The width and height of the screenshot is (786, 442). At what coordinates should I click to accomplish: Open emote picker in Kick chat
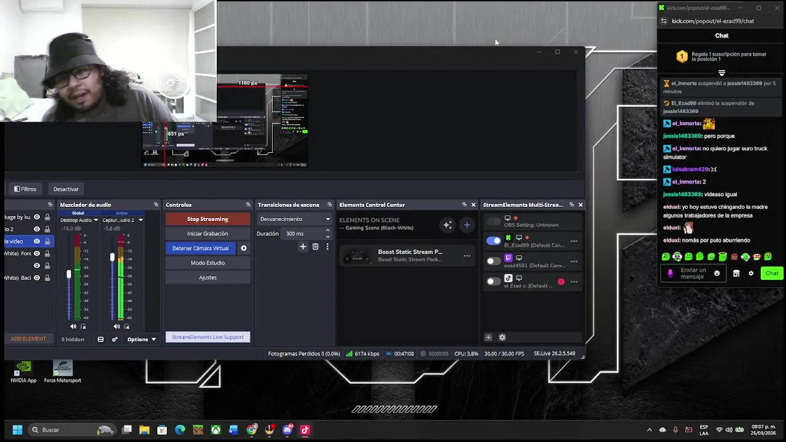pos(717,273)
